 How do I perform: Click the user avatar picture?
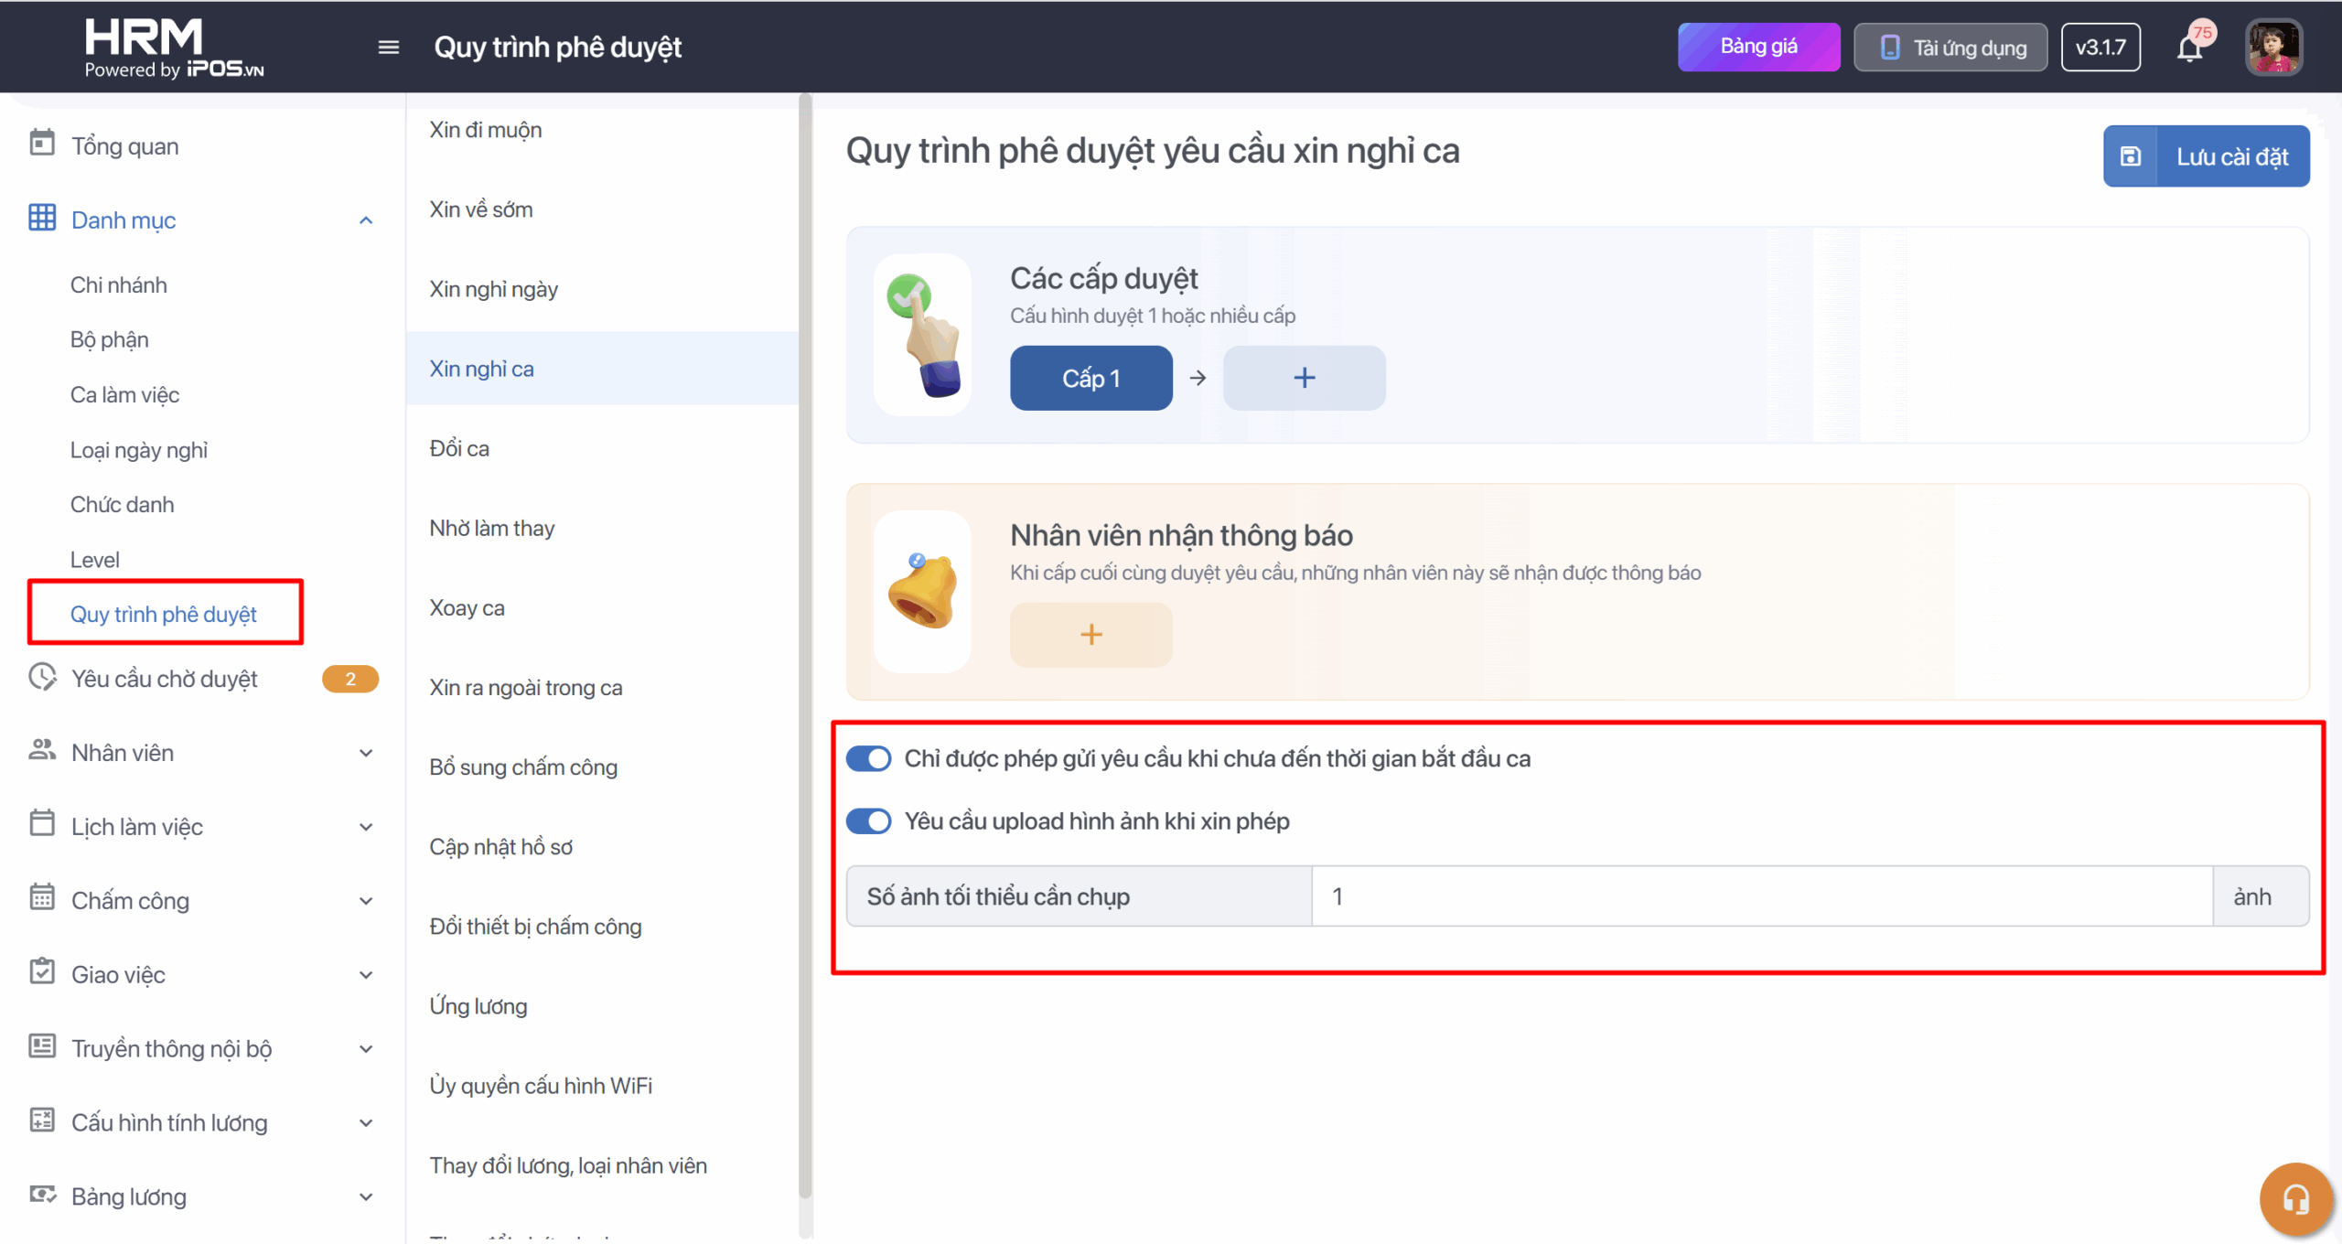[2273, 48]
